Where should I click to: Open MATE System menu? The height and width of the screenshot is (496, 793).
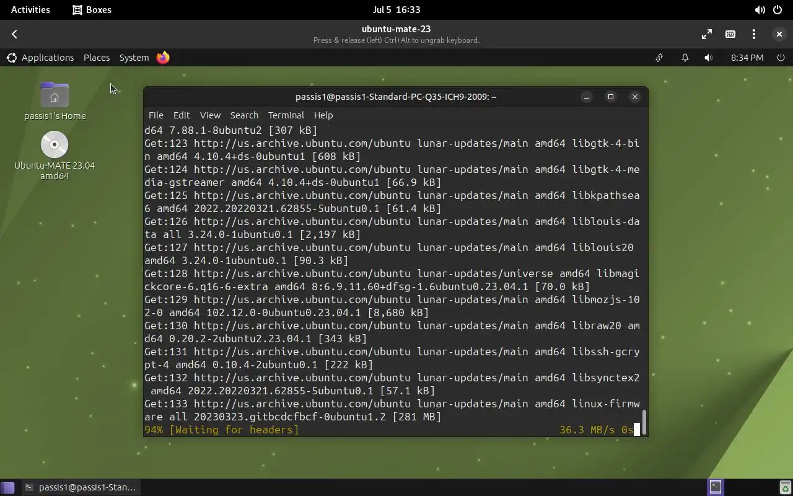[134, 58]
